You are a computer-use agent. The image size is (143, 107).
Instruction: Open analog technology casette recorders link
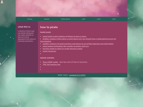(66, 46)
